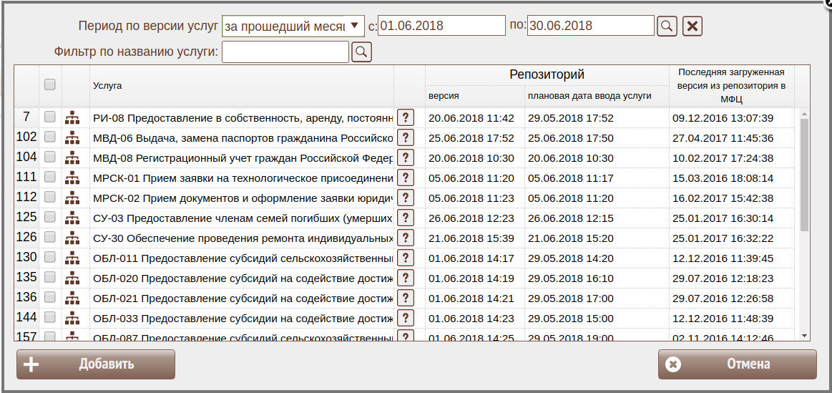
Task: Open hierarchy icon for ОБЛ-020 row
Action: pos(72,278)
